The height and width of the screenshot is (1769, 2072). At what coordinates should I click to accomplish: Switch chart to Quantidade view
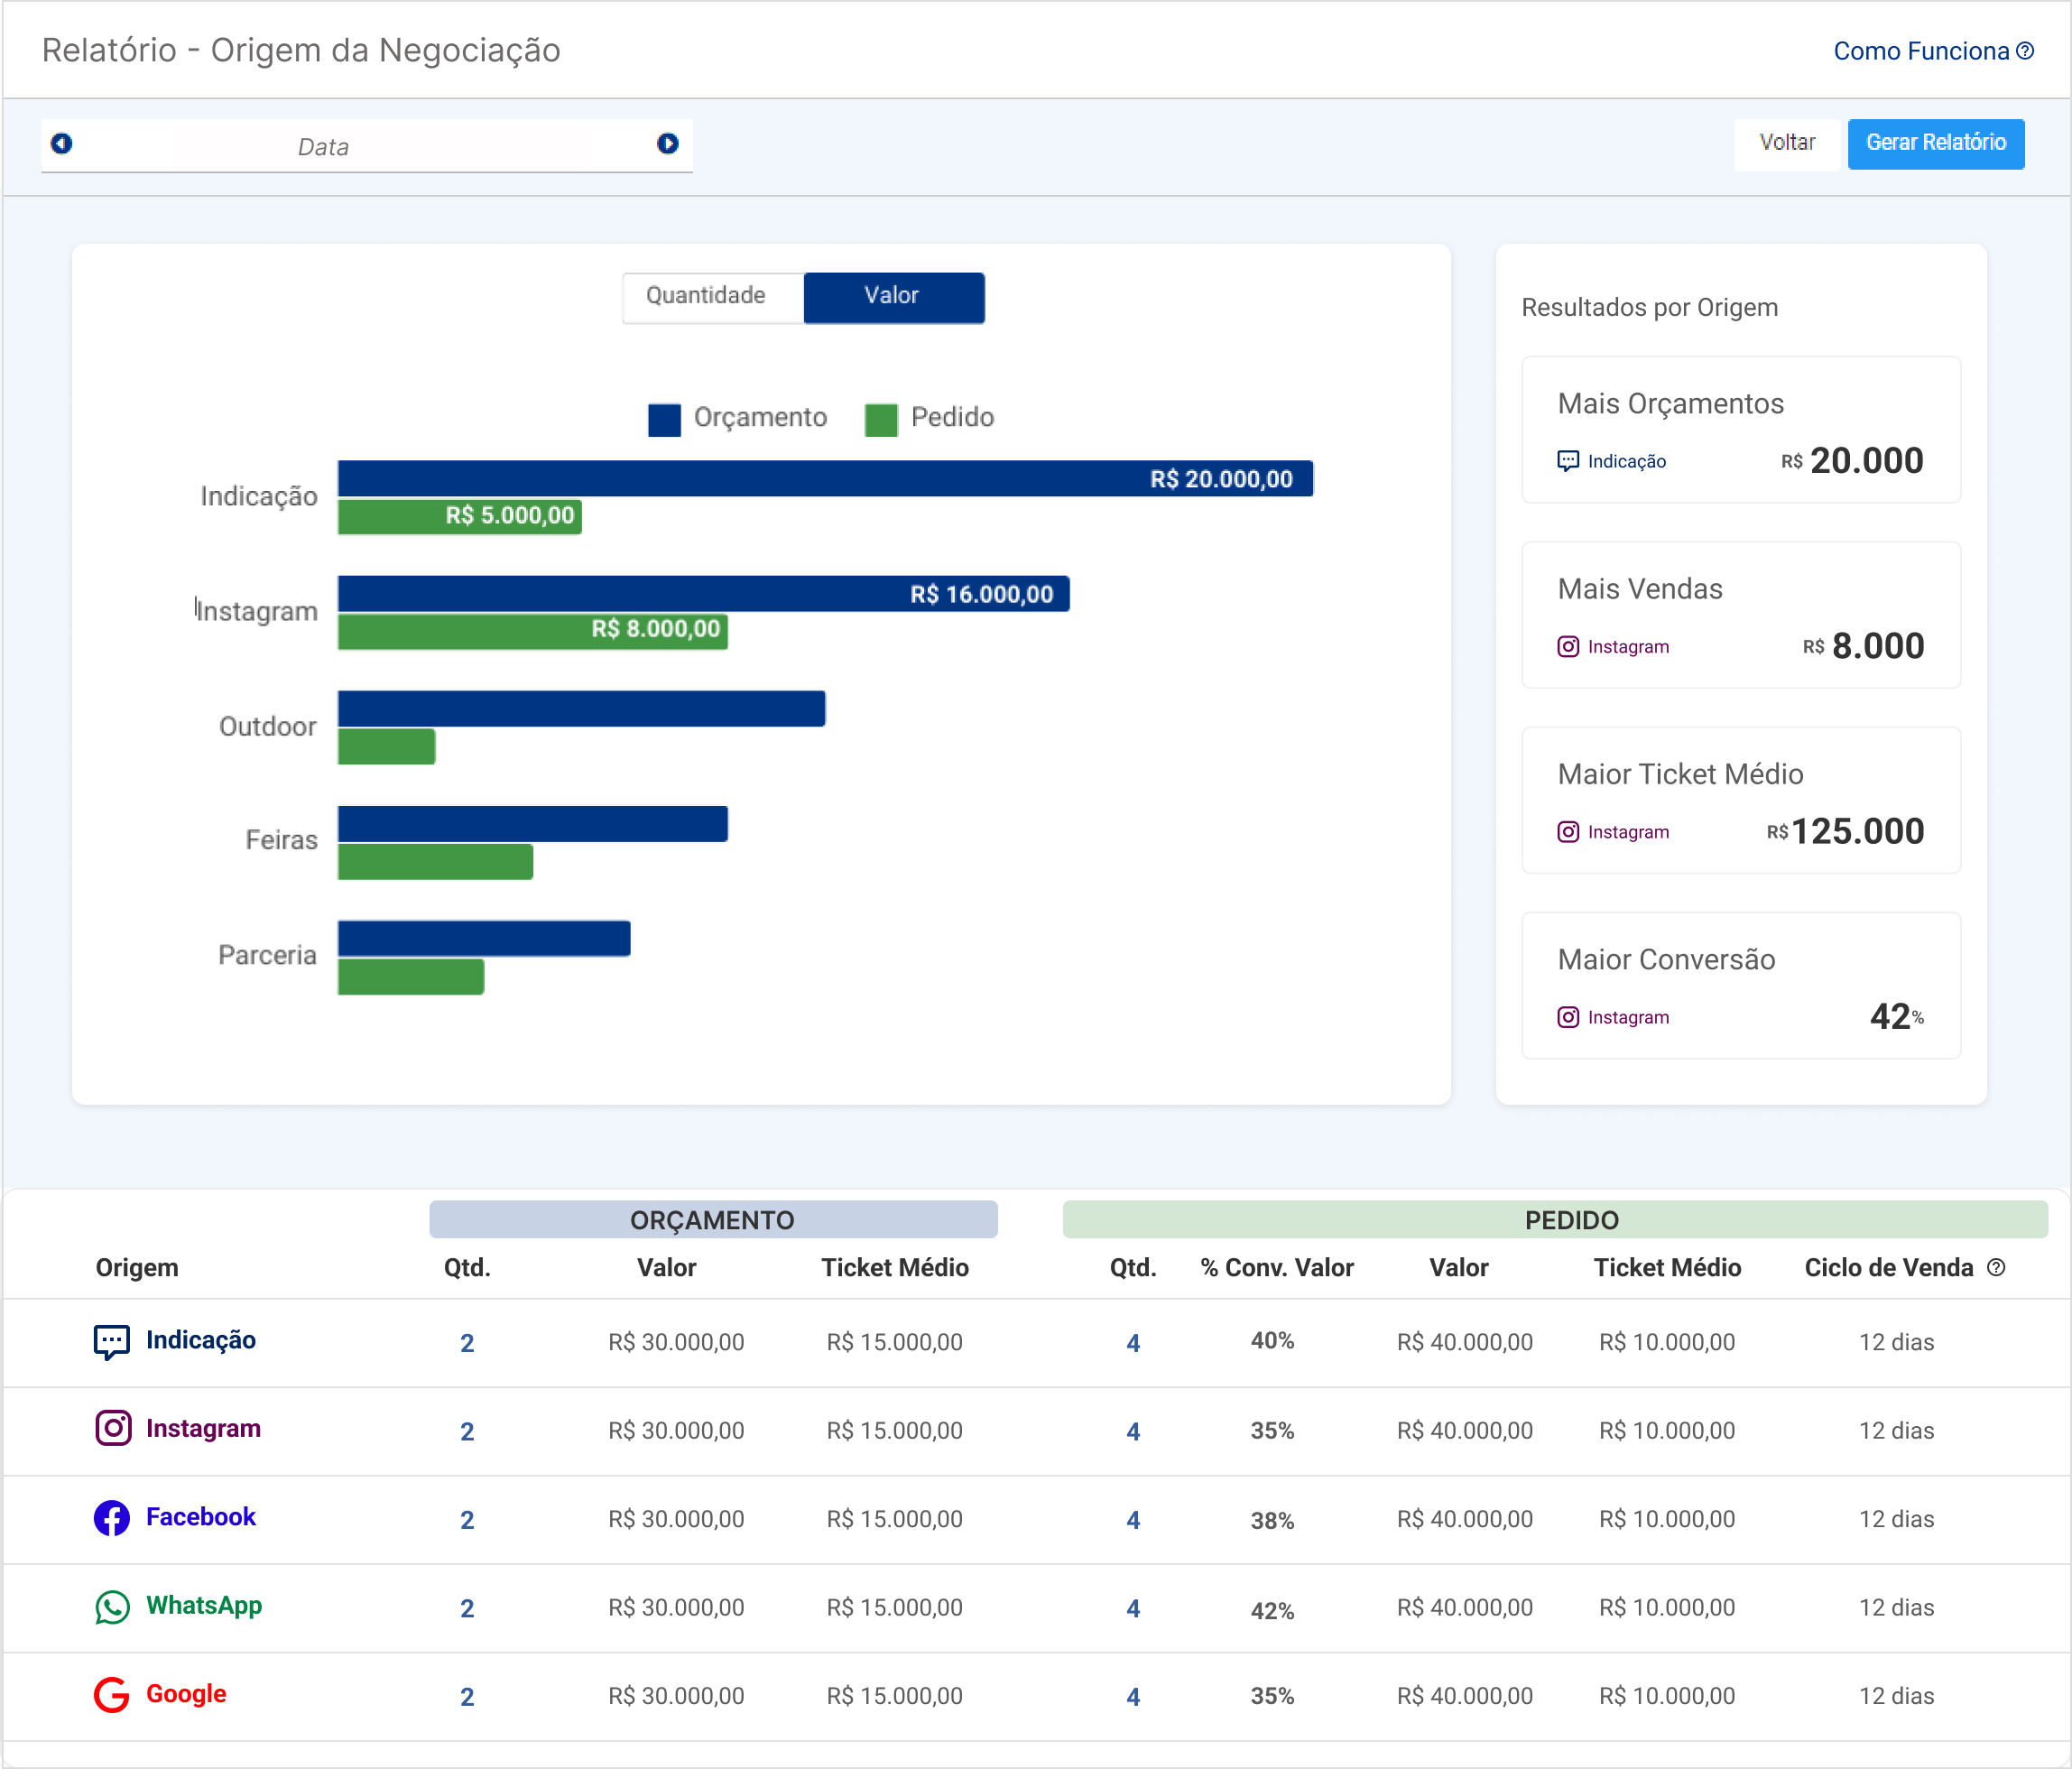[x=706, y=296]
